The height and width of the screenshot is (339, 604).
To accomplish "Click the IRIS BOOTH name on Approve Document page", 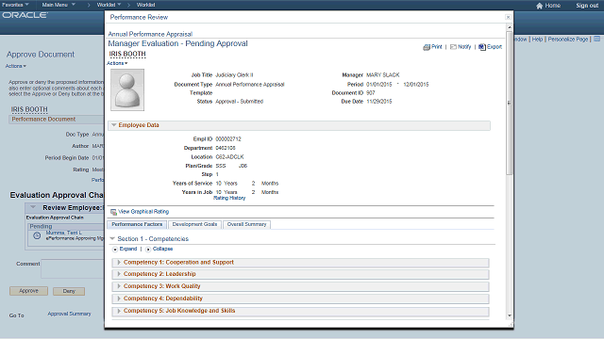I will [x=29, y=109].
